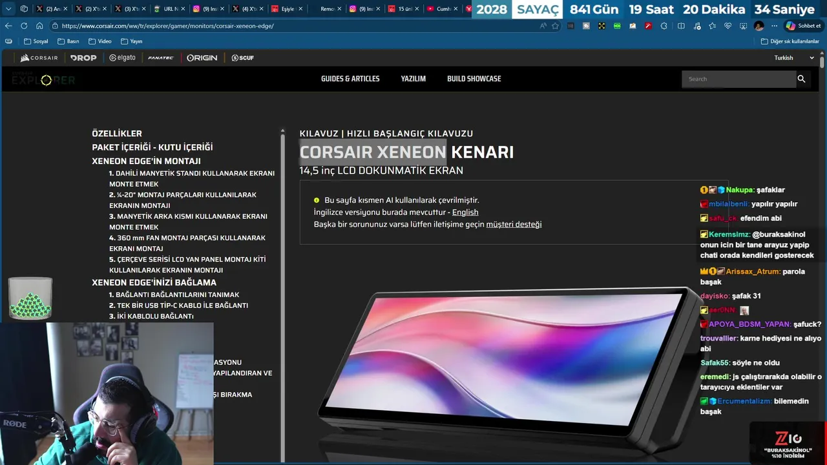Jump to PAKET İÇERİĞİ - KUTU İÇERİĞİ section

[x=152, y=147]
